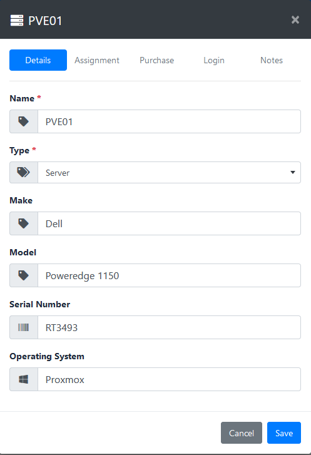The width and height of the screenshot is (311, 455).
Task: Click the server icon next to PVE01 title
Action: tap(17, 21)
